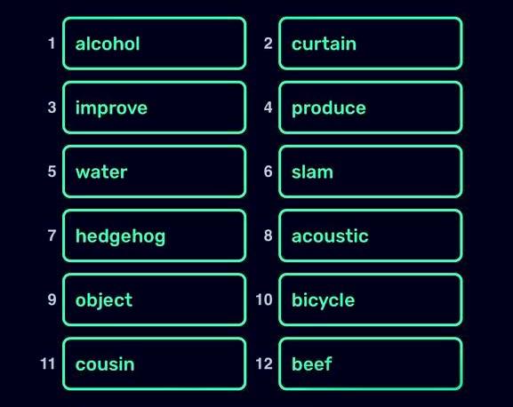
Task: Select the slam word field
Action: (x=371, y=172)
